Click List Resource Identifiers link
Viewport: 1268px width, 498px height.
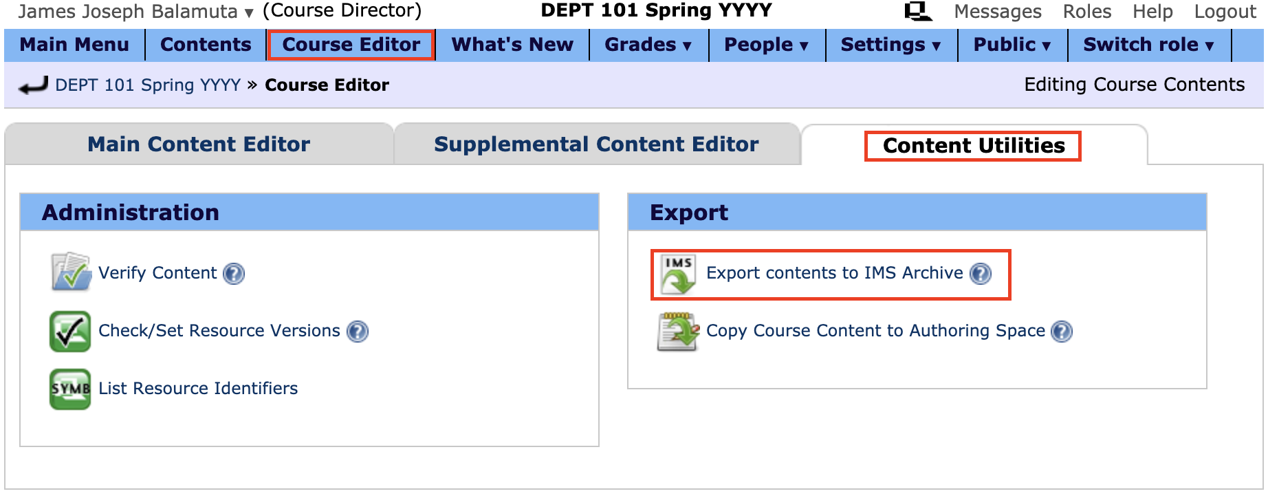coord(198,389)
